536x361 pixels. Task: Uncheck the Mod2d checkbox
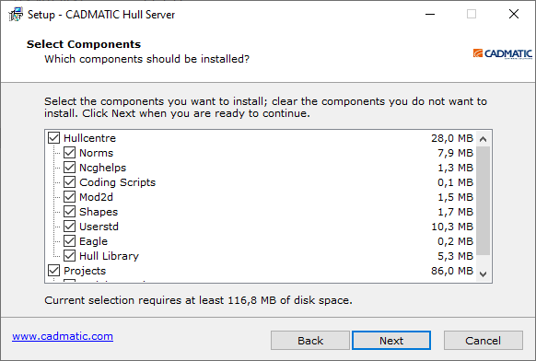point(69,196)
